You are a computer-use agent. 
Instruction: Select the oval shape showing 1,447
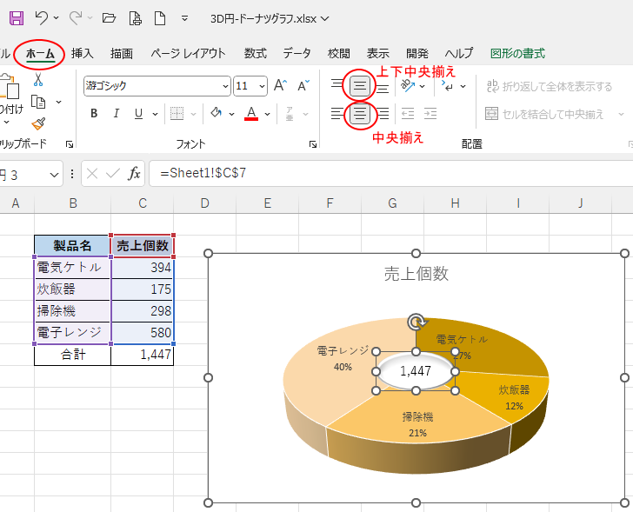(x=416, y=371)
